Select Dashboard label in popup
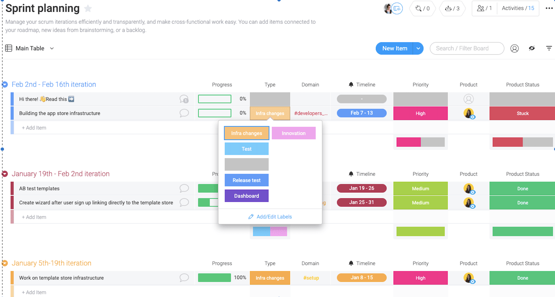The image size is (555, 297). click(x=246, y=196)
